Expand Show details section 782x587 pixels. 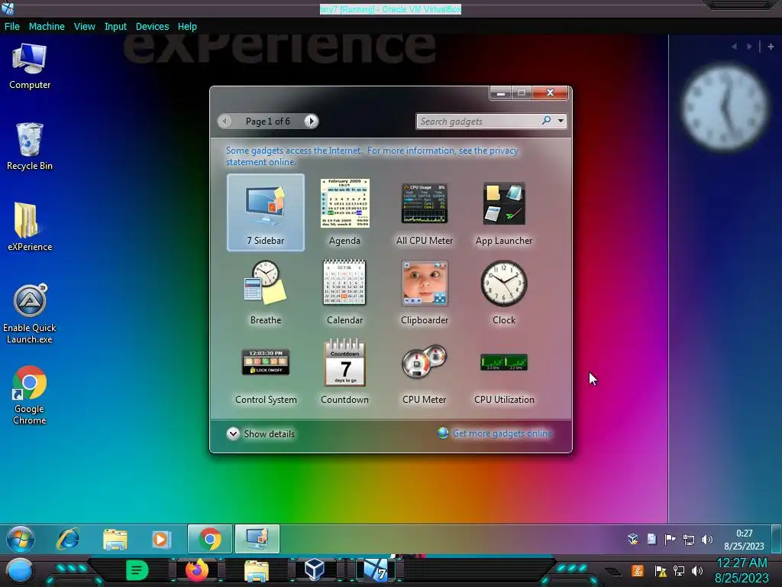tap(261, 434)
